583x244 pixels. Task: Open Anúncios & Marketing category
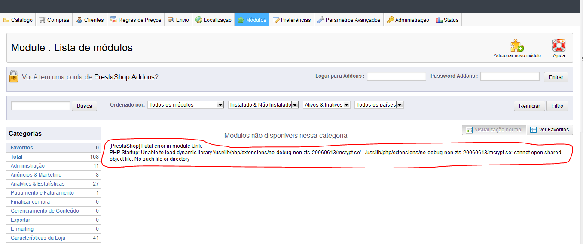[55, 175]
